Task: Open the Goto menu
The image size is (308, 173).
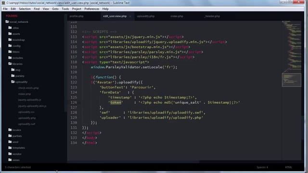Action: point(55,9)
